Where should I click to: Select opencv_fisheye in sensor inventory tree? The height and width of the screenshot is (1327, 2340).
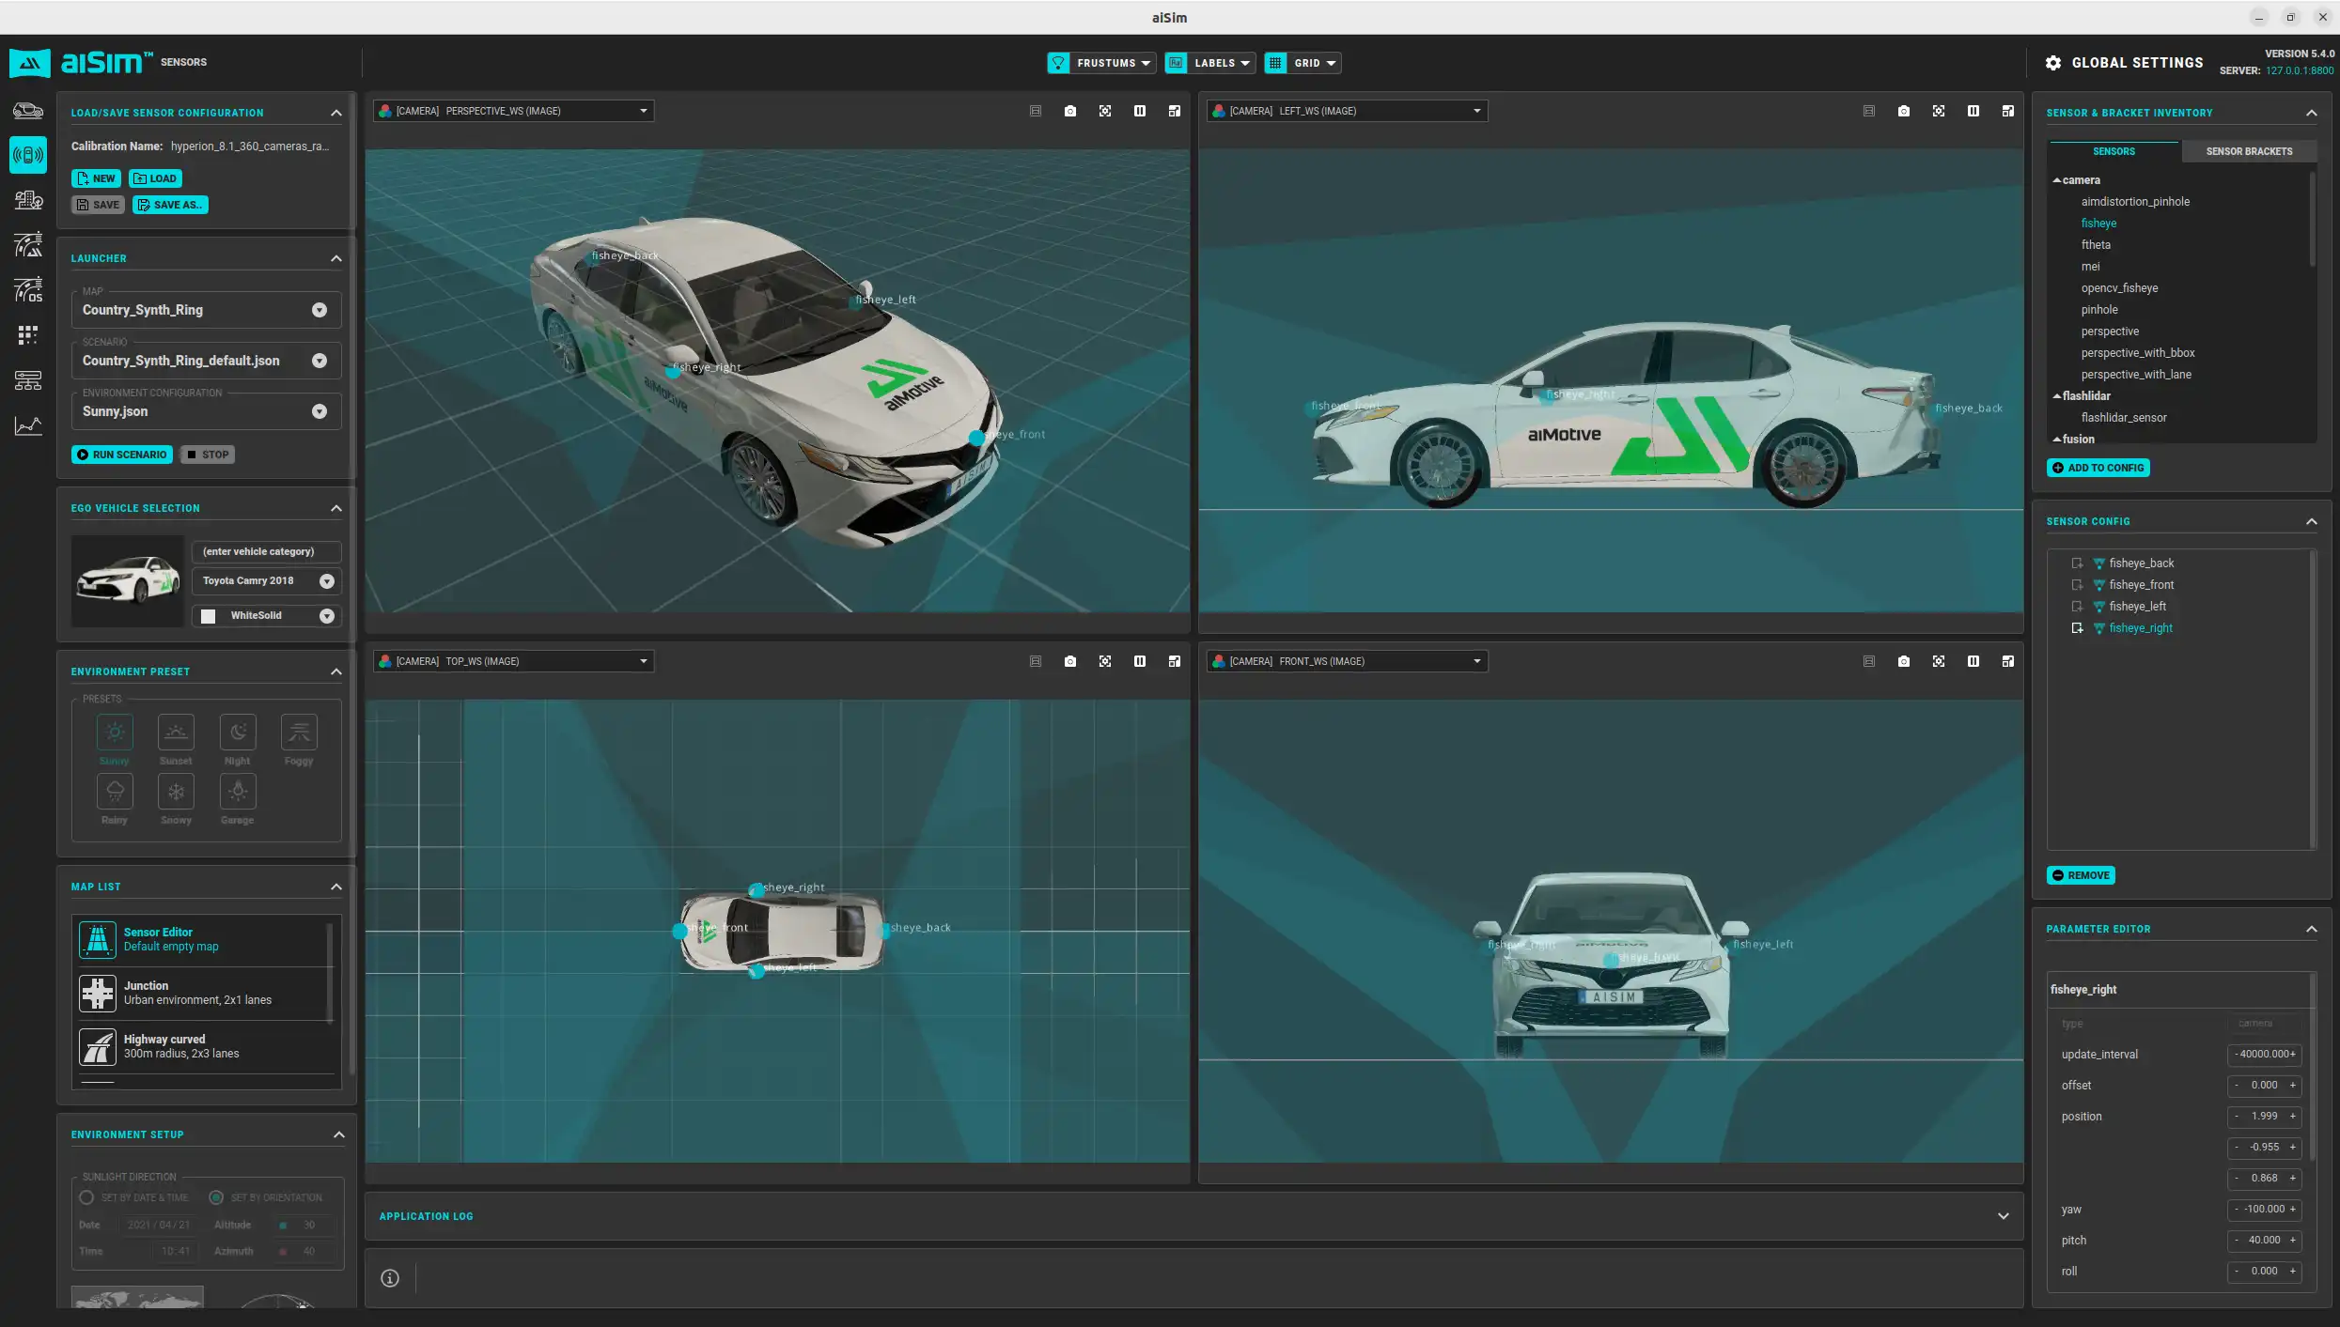[2119, 288]
